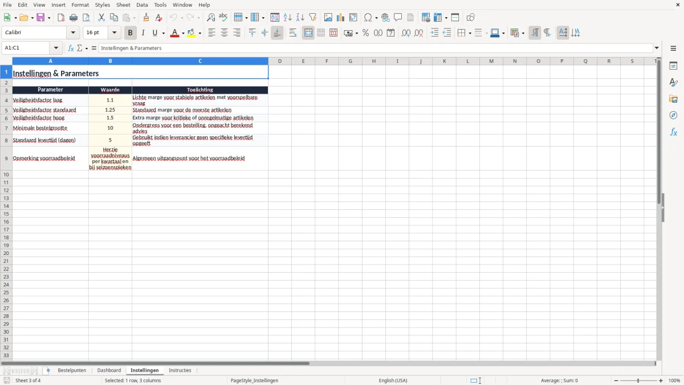Toggle Center Horizontally alignment
684x385 pixels.
[224, 33]
